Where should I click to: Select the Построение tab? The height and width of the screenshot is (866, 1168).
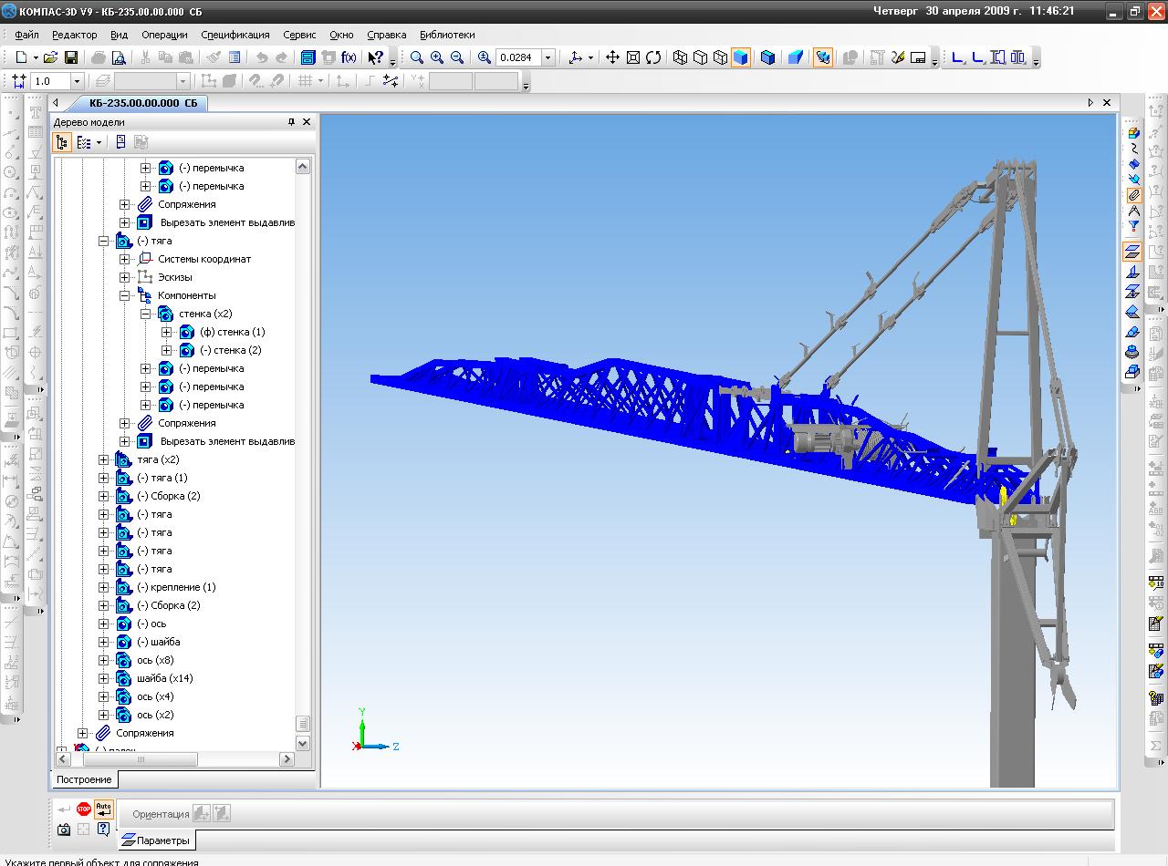pos(84,779)
